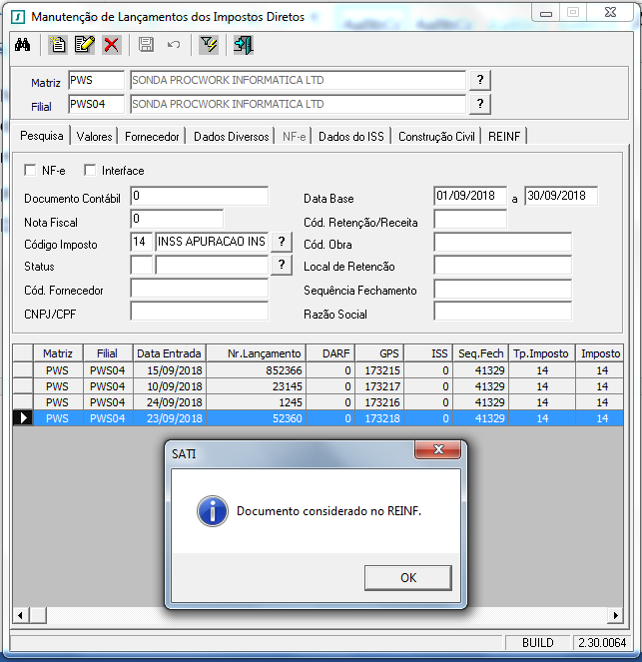Viewport: 642px width, 662px height.
Task: Switch to the Dados Diversos tab
Action: 231,137
